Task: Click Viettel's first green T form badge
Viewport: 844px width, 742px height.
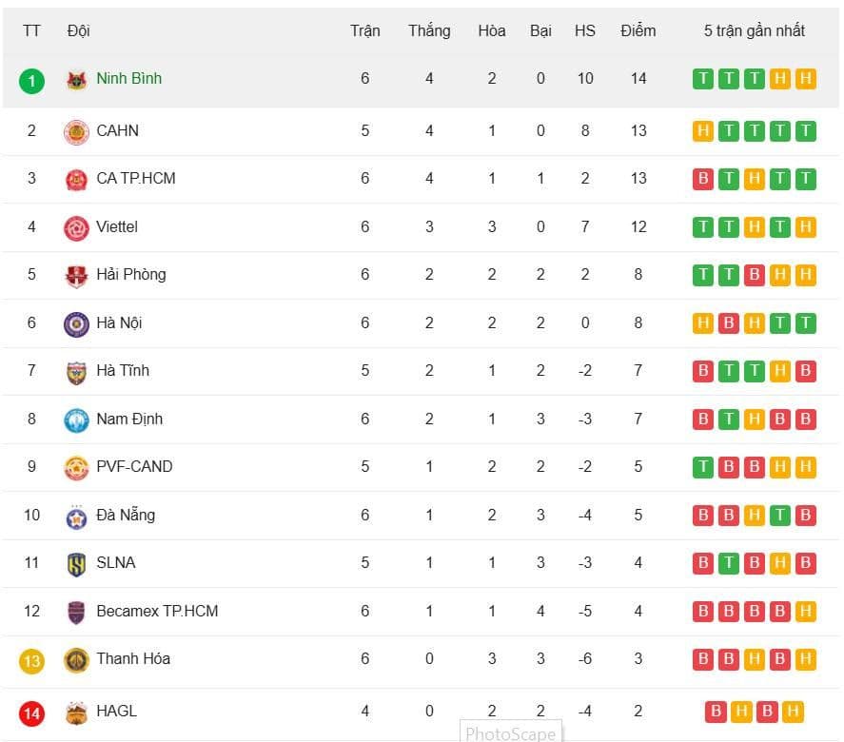Action: [x=702, y=226]
